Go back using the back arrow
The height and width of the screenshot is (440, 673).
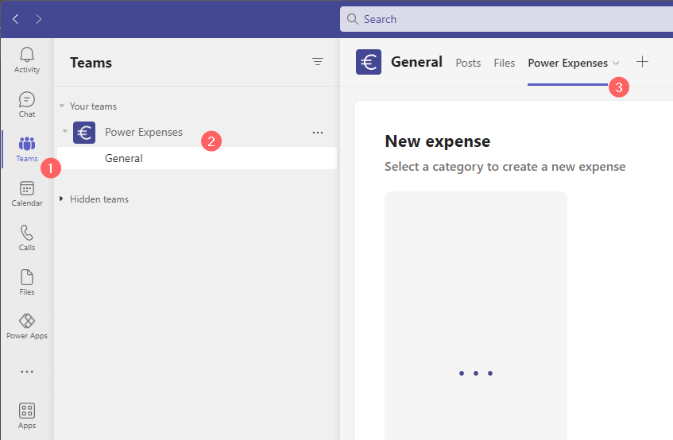tap(16, 18)
